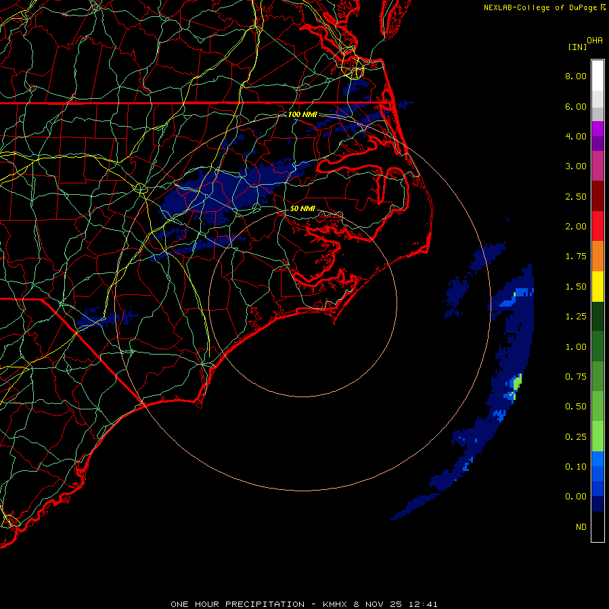This screenshot has width=609, height=609.
Task: Click the light green heavy rain cell offshore
Action: tap(517, 382)
